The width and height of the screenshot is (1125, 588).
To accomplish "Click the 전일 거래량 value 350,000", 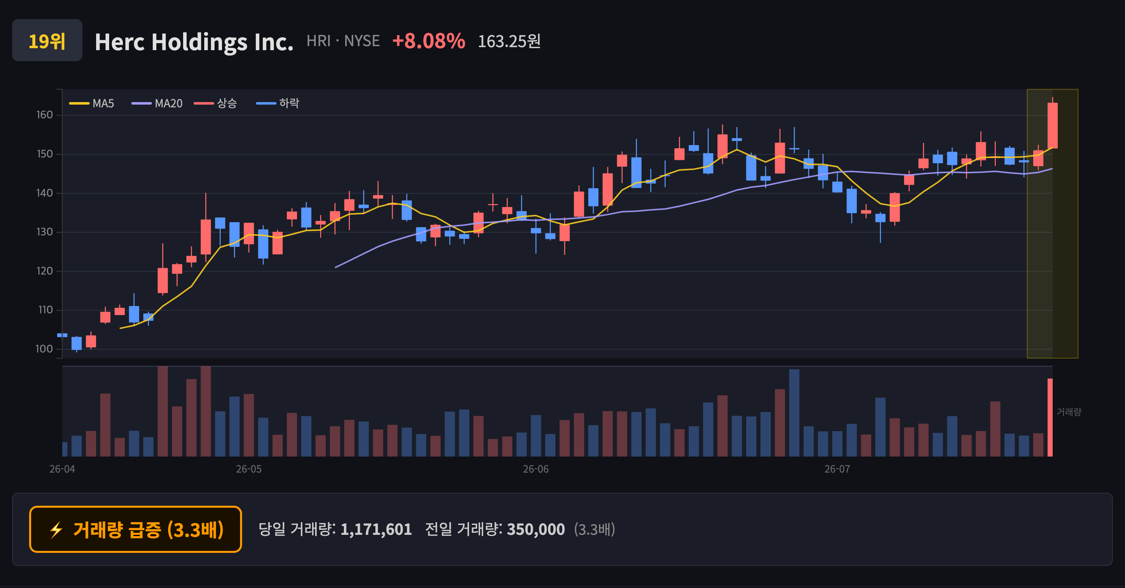I will click(x=536, y=529).
